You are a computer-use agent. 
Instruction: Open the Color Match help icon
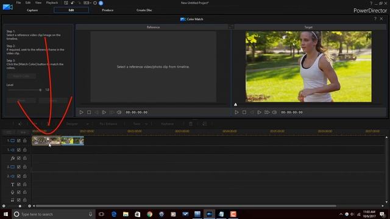(375, 19)
